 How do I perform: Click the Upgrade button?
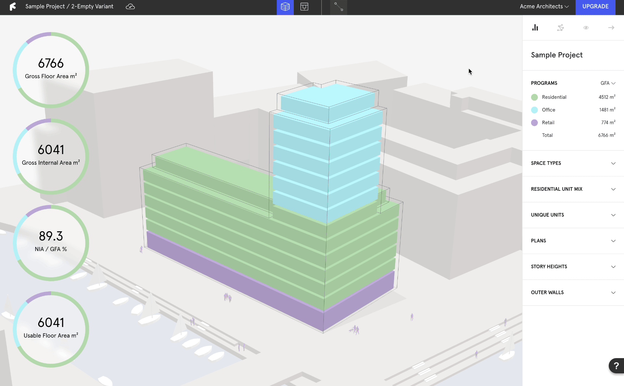click(x=595, y=6)
